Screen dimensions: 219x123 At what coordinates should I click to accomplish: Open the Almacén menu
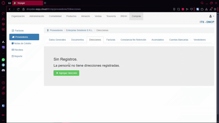(x=85, y=16)
